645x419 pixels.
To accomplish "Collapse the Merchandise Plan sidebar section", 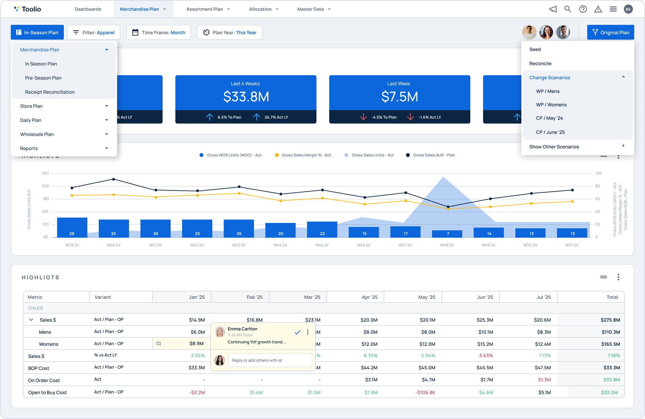I will pos(106,49).
